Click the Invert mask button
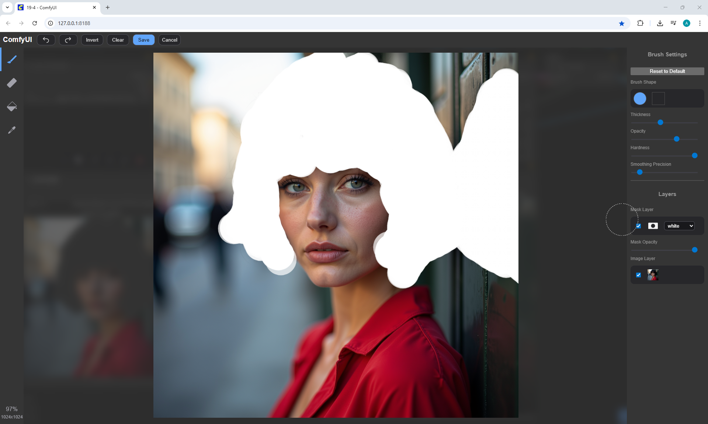 click(x=92, y=40)
